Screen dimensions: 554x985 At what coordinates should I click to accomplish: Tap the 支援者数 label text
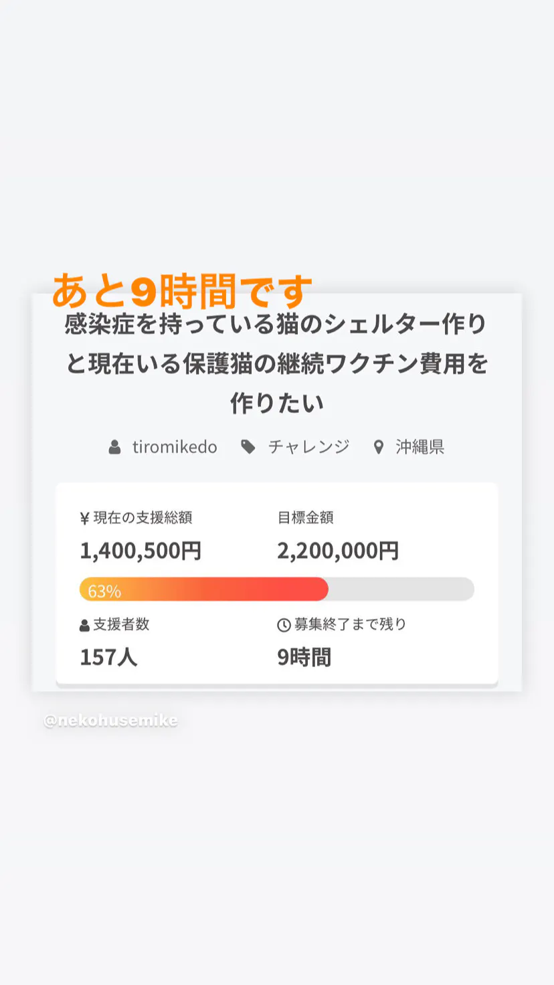pyautogui.click(x=121, y=624)
